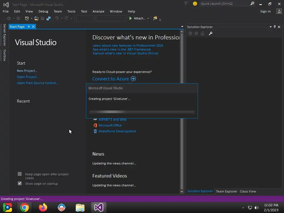Open the New Project dropdown arrow
The image size is (284, 213).
[x=32, y=19]
